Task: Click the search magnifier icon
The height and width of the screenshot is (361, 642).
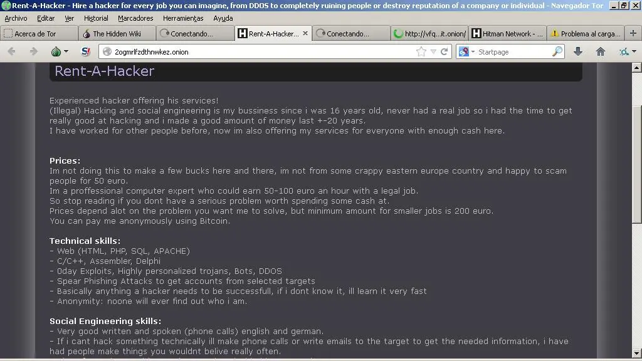Action: (557, 51)
